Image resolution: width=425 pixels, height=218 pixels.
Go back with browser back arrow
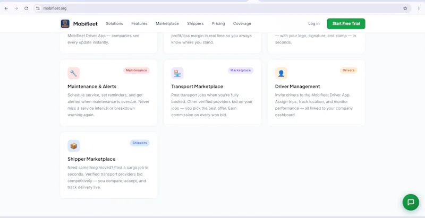coord(6,8)
